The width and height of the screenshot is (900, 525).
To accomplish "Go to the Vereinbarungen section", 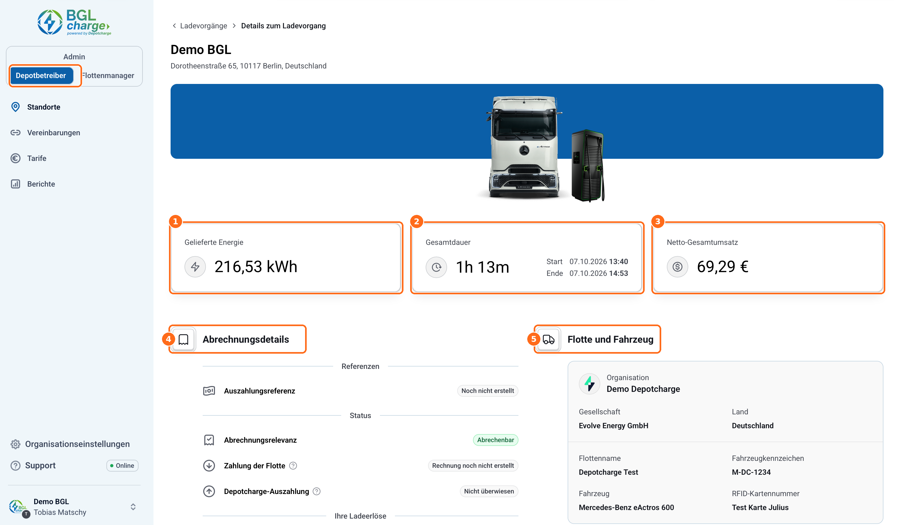I will 53,133.
